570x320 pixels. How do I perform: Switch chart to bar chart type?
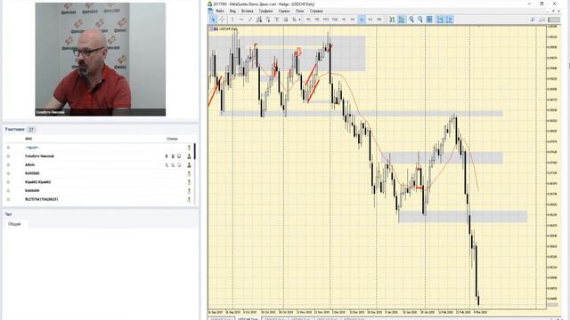point(392,20)
